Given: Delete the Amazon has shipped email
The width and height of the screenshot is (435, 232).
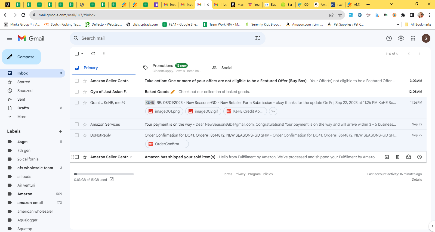Looking at the screenshot, I should click(x=398, y=157).
